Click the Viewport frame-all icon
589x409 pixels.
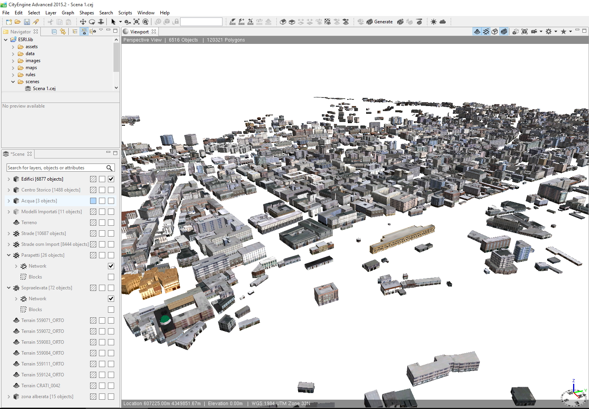click(x=525, y=31)
